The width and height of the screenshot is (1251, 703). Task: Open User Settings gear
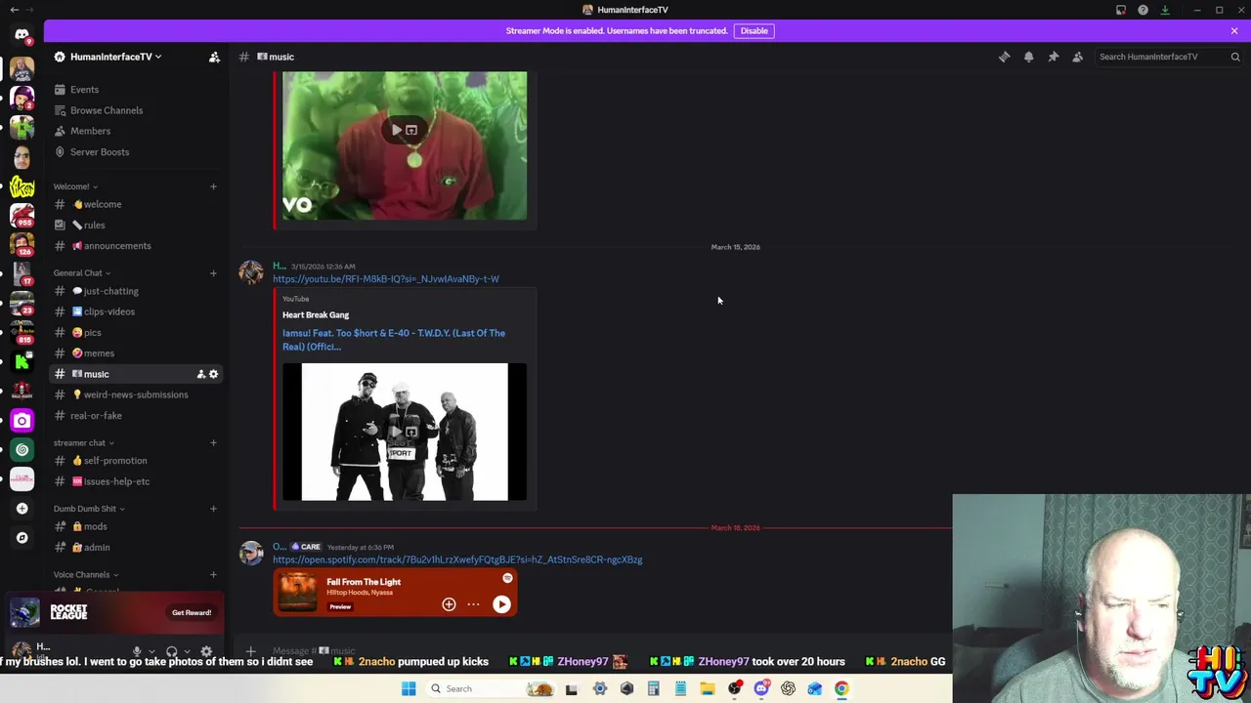point(206,651)
